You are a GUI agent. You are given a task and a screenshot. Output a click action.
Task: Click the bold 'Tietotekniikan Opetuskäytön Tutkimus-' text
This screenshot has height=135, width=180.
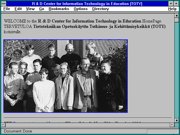[x=71, y=26]
